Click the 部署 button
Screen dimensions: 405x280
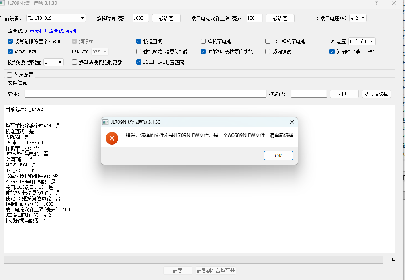pyautogui.click(x=178, y=271)
